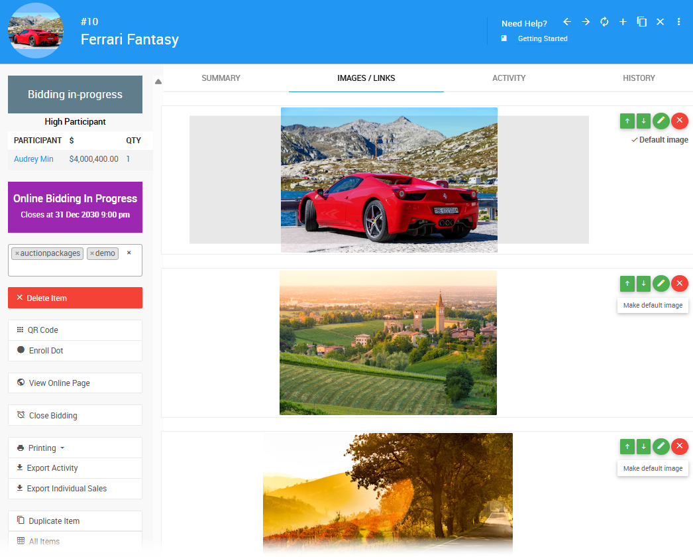Viewport: 693px width, 557px height.
Task: Open the vertical dots more menu
Action: click(x=679, y=22)
